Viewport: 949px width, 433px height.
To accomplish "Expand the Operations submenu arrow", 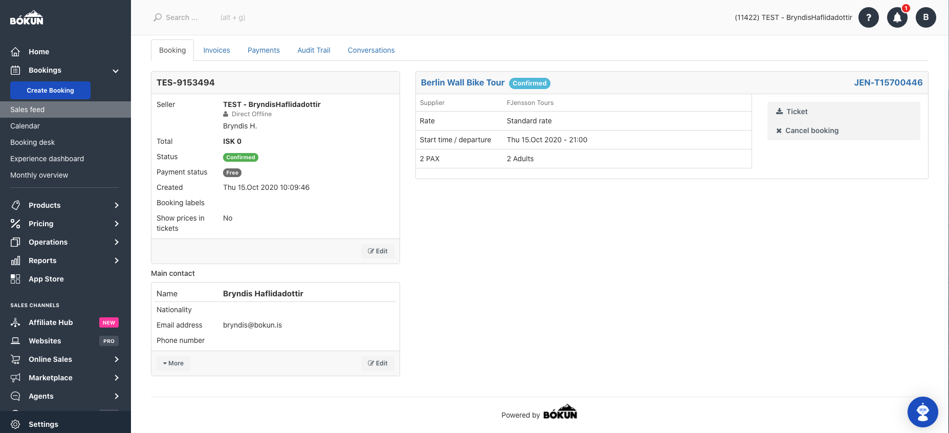I will [117, 242].
